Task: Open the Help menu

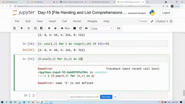Action: 106,21
